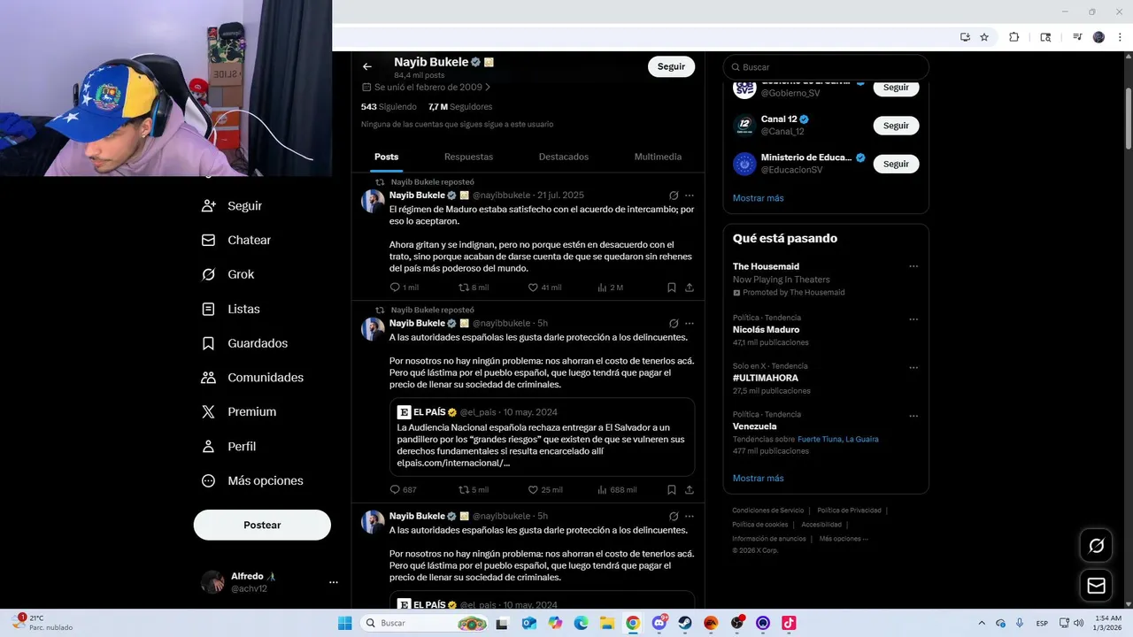Open Política de Privacidad link
The height and width of the screenshot is (637, 1133).
click(849, 510)
